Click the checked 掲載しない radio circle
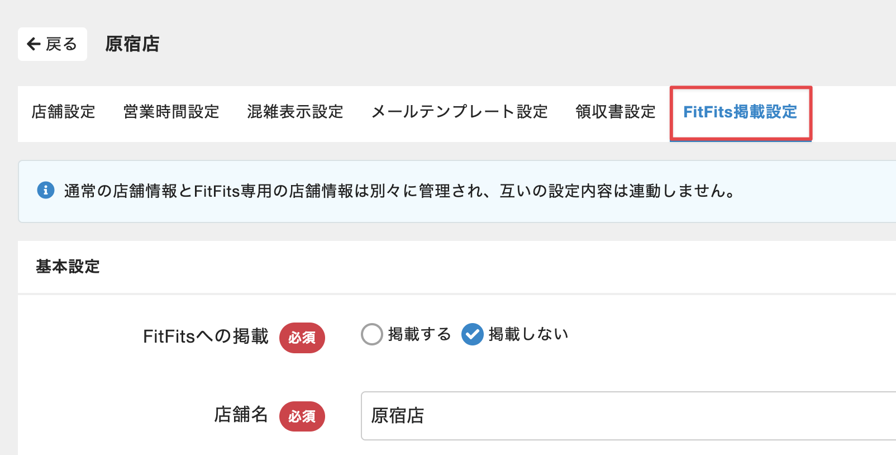This screenshot has width=896, height=455. (x=473, y=334)
